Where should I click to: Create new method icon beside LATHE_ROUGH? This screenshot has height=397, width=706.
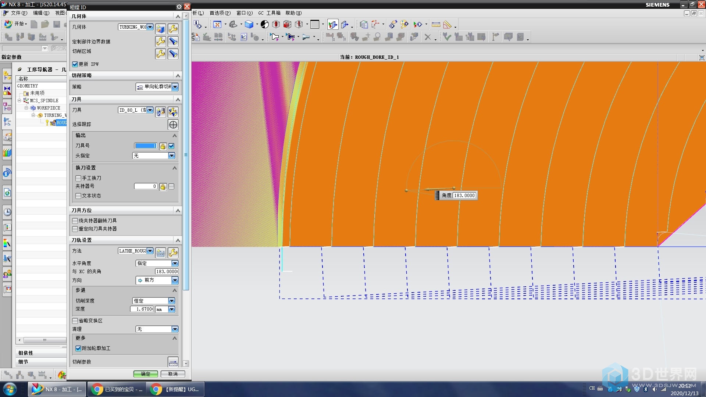[x=160, y=253]
